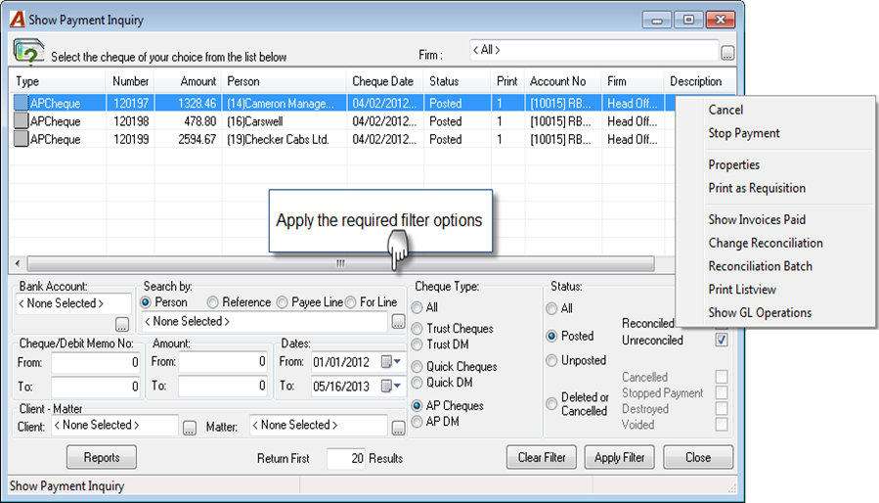Open Bank Account lookup ellipsis button
The width and height of the screenshot is (879, 503).
click(121, 324)
